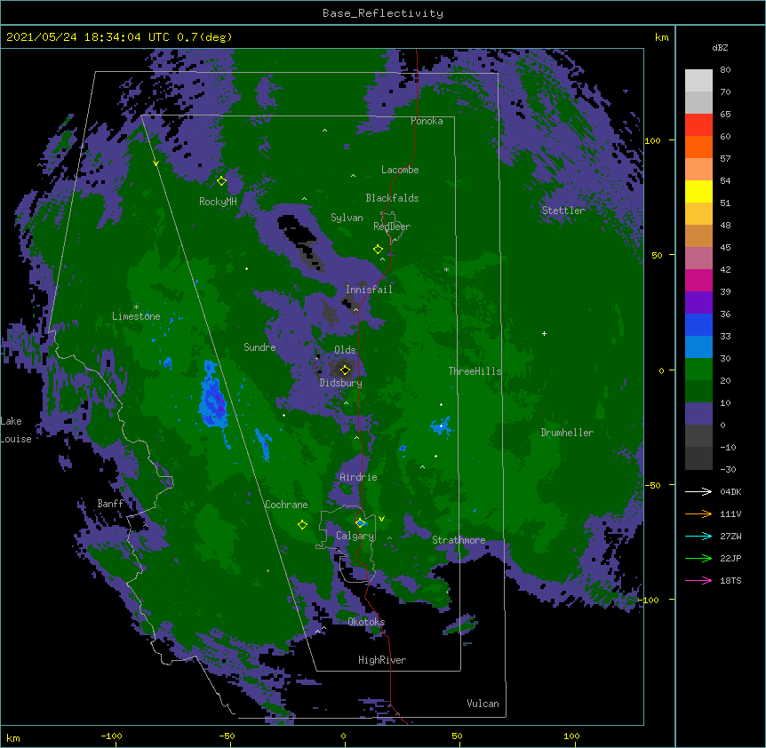This screenshot has width=766, height=748.
Task: Pick the red 60-65 dBZ swatch
Action: [698, 125]
